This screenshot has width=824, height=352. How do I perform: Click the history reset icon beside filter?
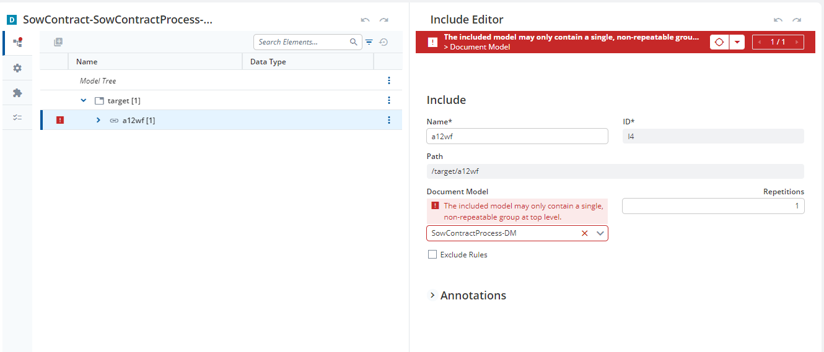[x=384, y=42]
